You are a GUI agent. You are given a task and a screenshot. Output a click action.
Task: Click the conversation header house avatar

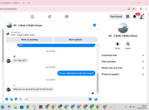pyautogui.click(x=9, y=25)
